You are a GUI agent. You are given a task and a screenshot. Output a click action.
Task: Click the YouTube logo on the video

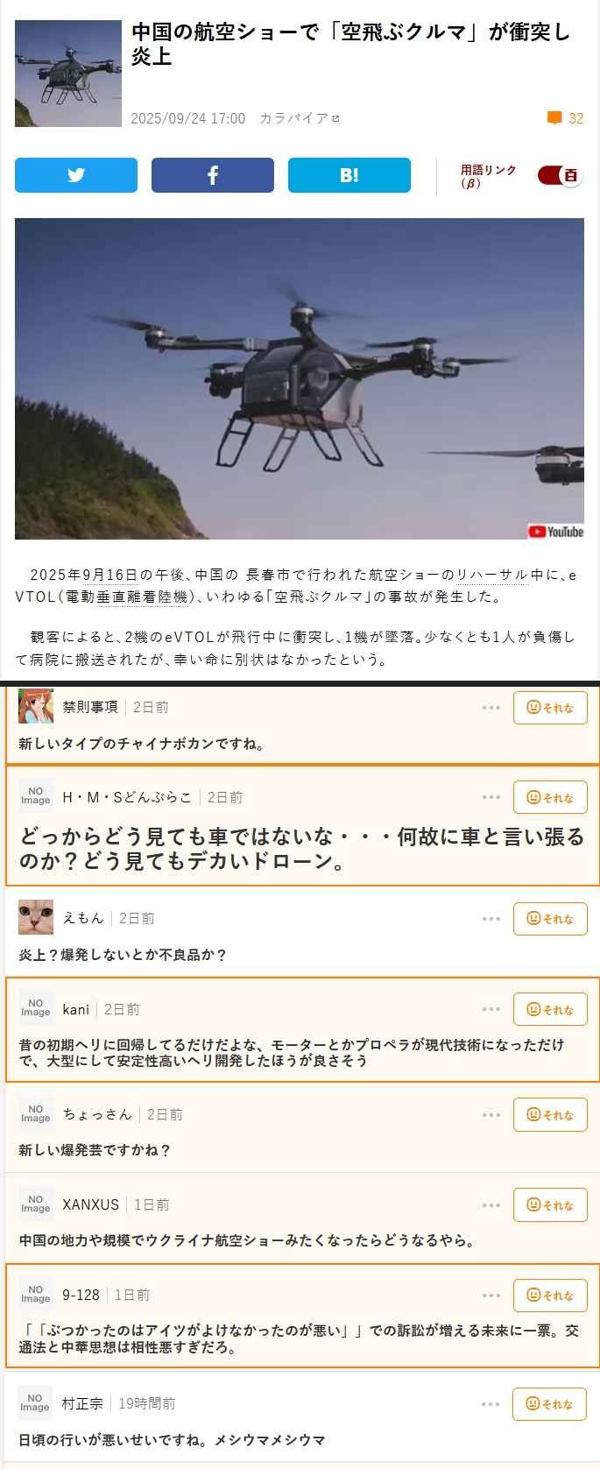coord(556,531)
